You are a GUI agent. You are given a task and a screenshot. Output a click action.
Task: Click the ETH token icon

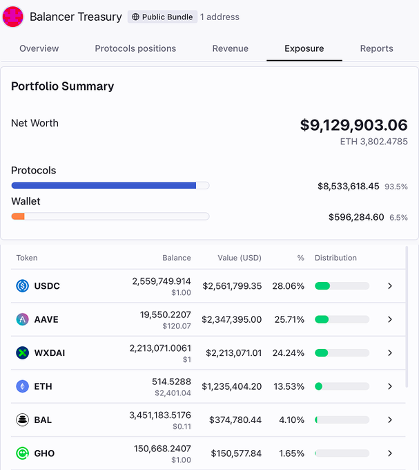pos(23,386)
